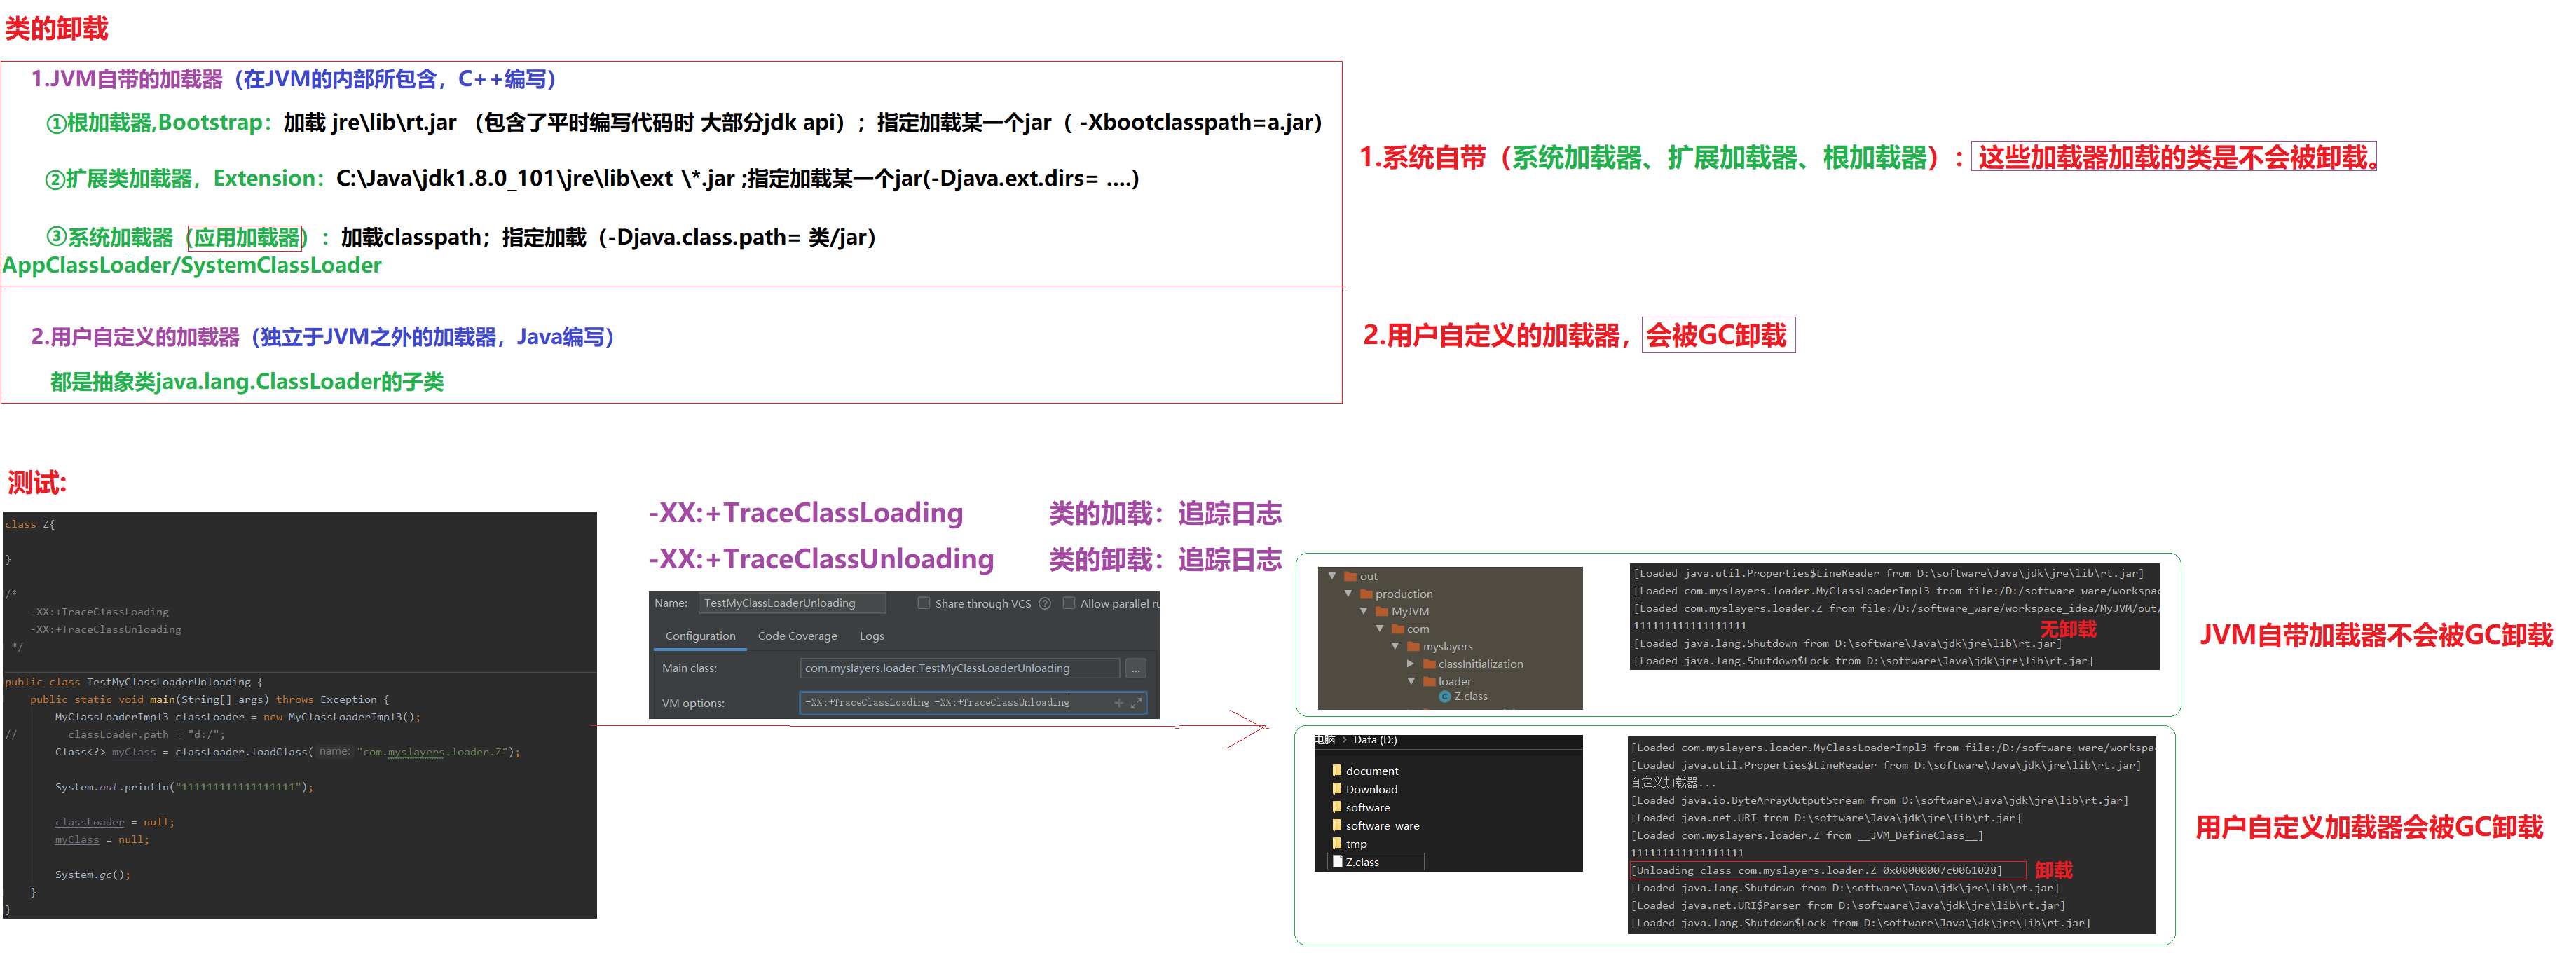Screen dimensions: 2576x967
Task: Toggle Allow parallel run checkbox
Action: click(1069, 604)
